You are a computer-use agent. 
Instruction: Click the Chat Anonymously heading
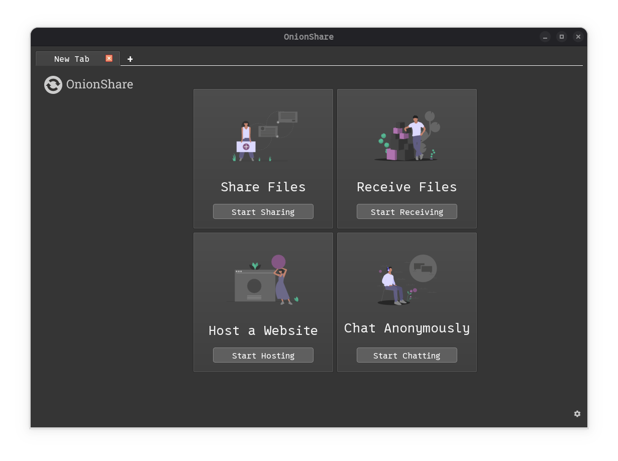click(407, 328)
